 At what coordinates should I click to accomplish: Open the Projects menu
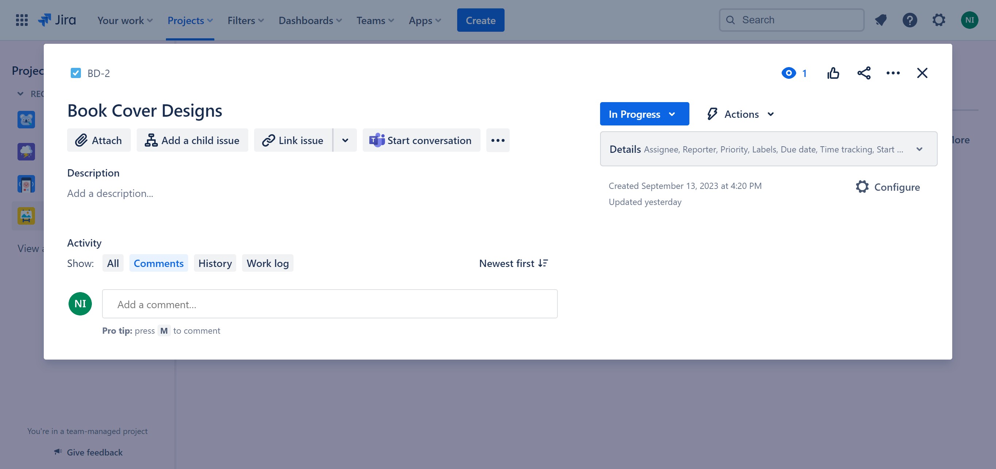coord(190,20)
